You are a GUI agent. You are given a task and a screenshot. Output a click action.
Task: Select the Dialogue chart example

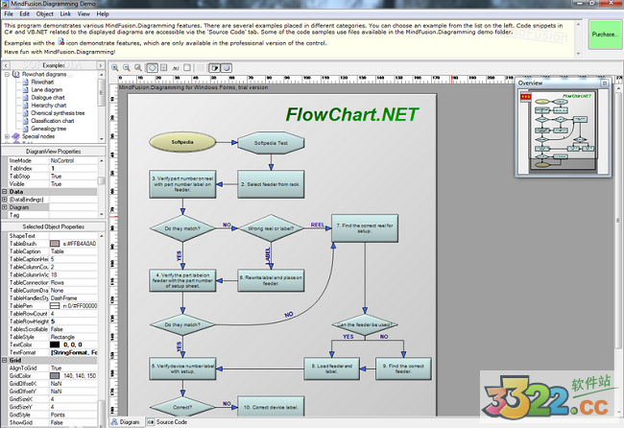tap(48, 98)
